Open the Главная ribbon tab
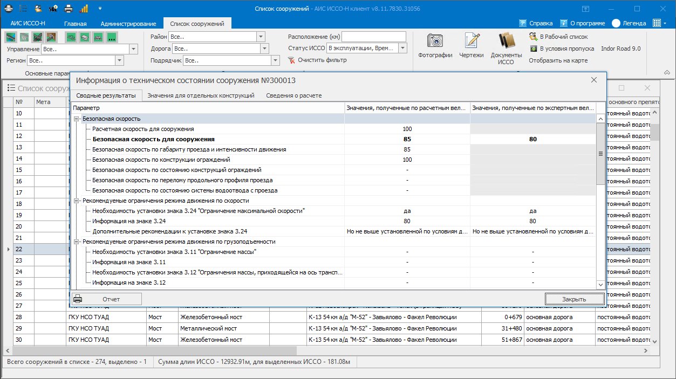Viewport: 676px width, 379px height. [76, 24]
